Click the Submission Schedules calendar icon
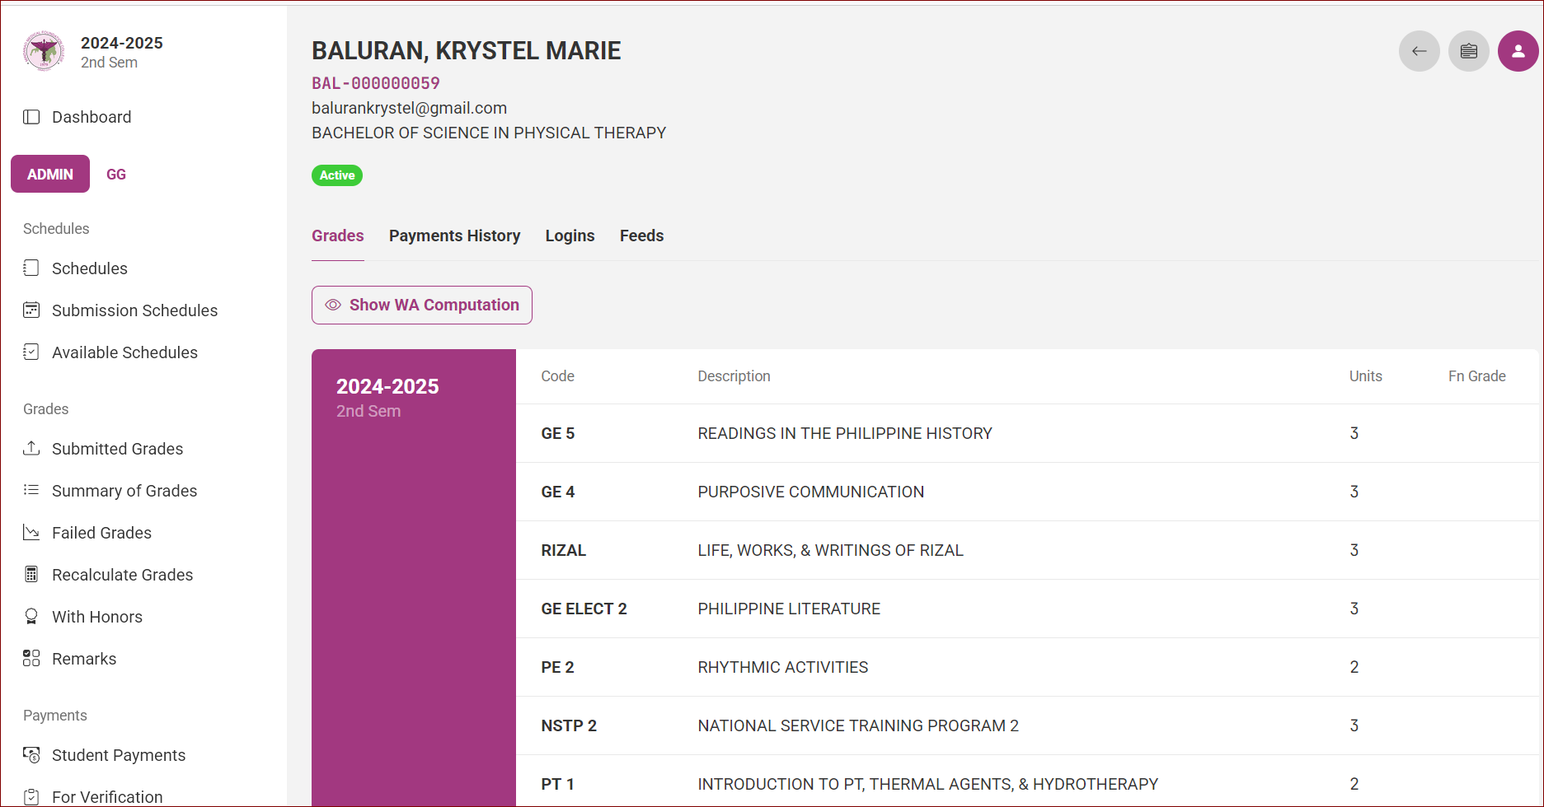1544x807 pixels. 31,310
